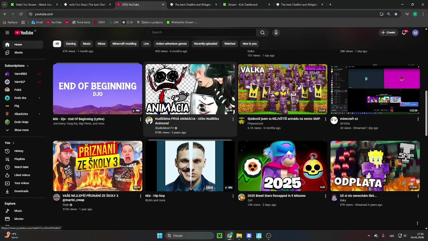
Task: Open File Explorer from taskbar
Action: pyautogui.click(x=239, y=236)
